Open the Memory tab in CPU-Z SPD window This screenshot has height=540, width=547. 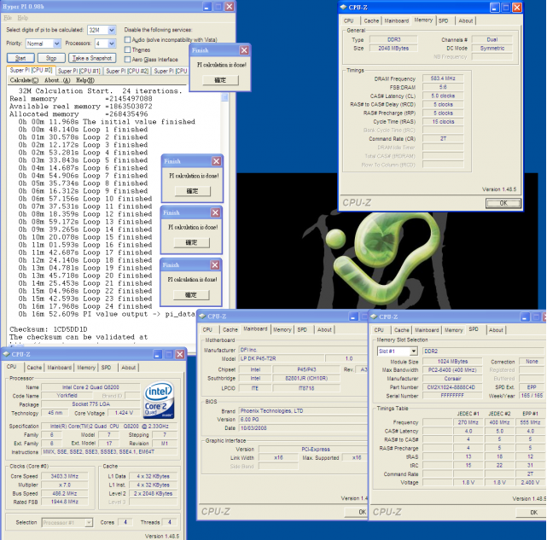(453, 330)
